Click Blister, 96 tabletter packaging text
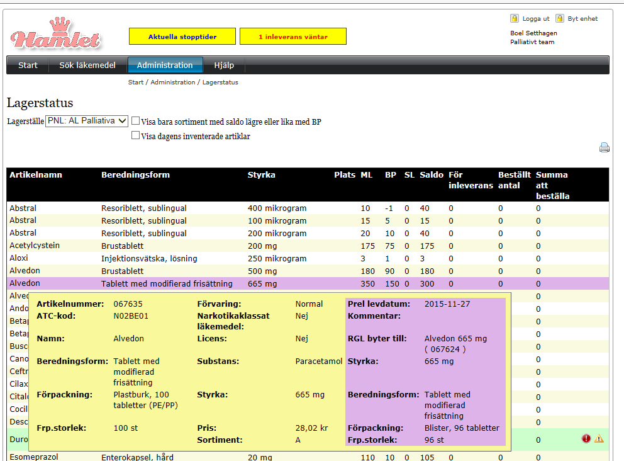Viewport: 624px width, 461px height. coord(462,428)
